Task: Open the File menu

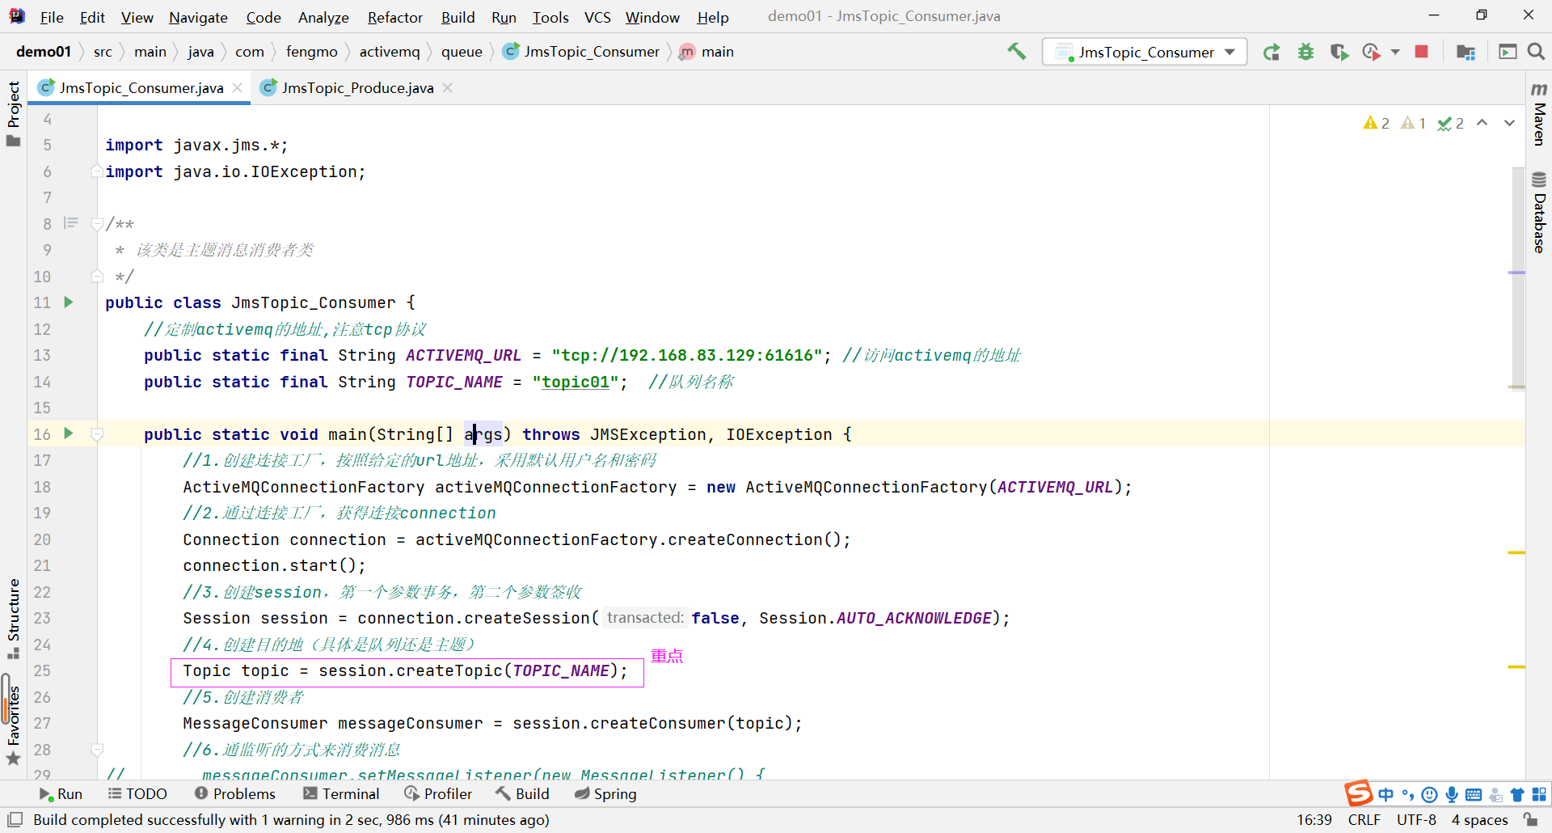Action: click(52, 17)
